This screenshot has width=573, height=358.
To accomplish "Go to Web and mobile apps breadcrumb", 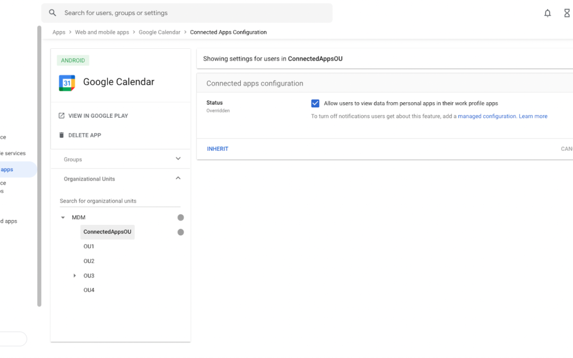I will [102, 32].
